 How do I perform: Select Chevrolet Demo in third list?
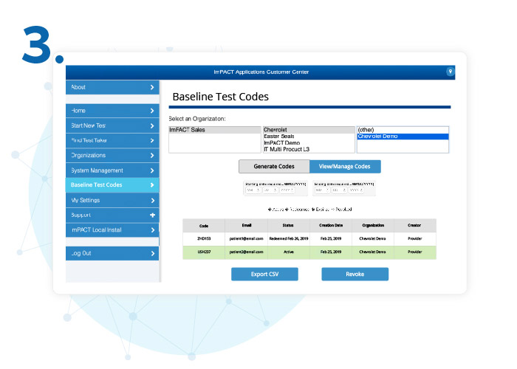[x=403, y=137]
